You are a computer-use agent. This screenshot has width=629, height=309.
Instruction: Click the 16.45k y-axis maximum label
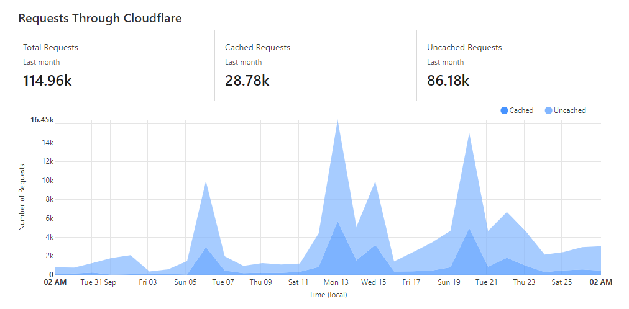click(x=42, y=120)
